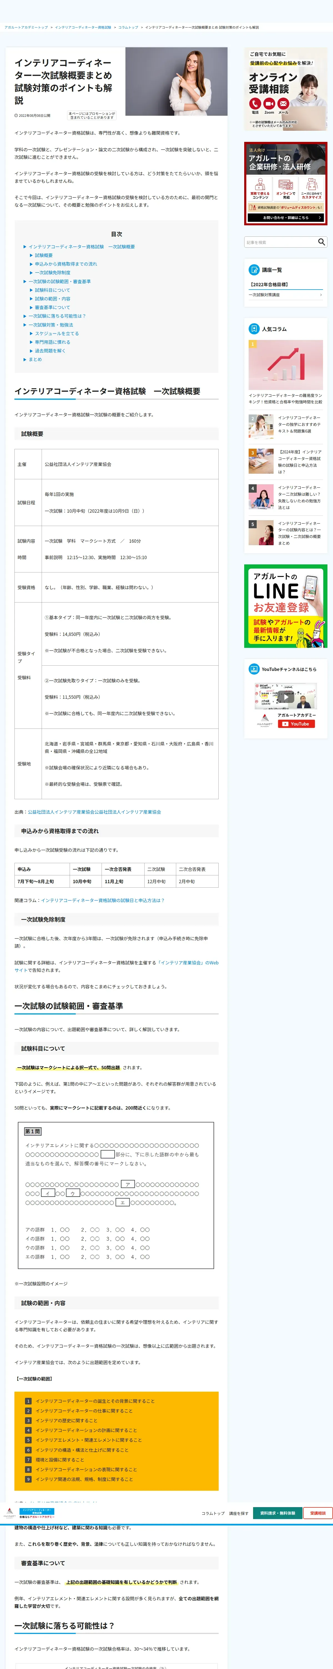Jump to スケジュールを立てる in contents
Image resolution: width=333 pixels, height=1669 pixels.
click(57, 334)
